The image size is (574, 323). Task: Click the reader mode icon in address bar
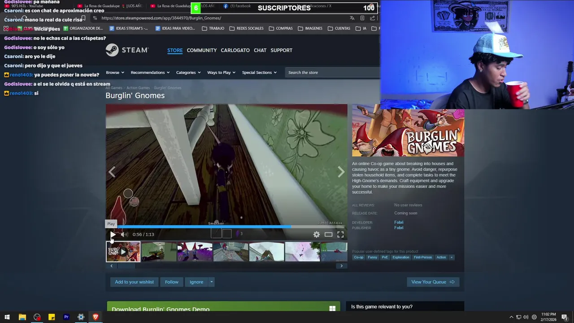pos(362,18)
